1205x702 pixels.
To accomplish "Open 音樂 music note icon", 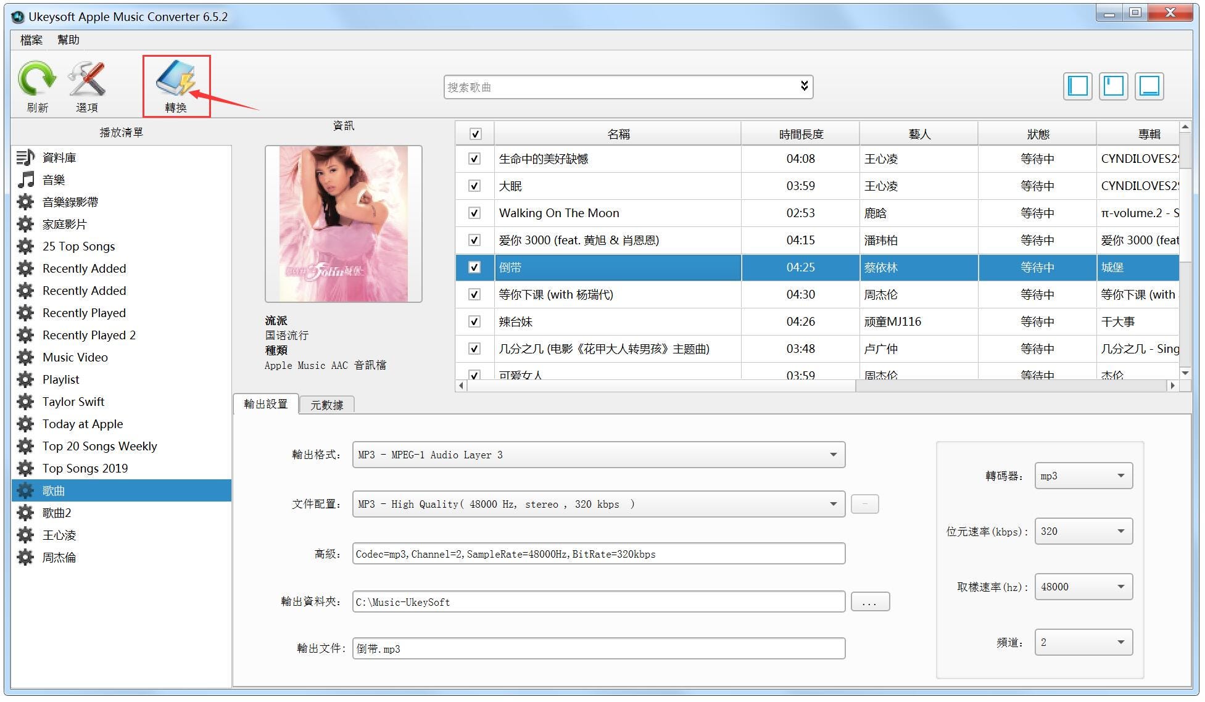I will (25, 180).
